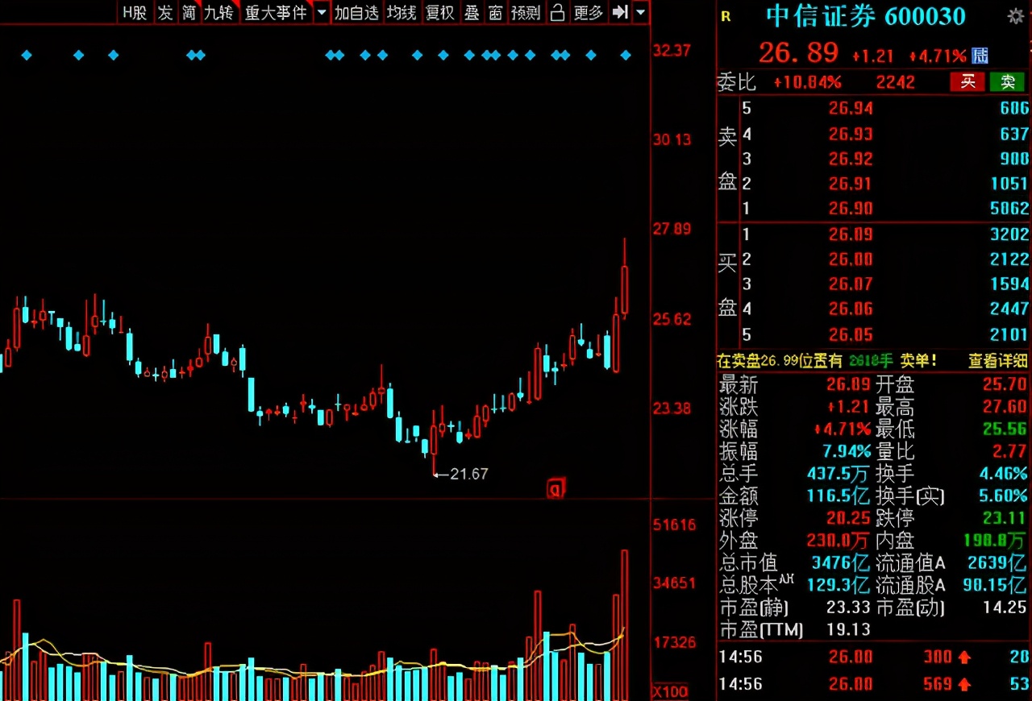Switch to the H股 view

pyautogui.click(x=133, y=14)
